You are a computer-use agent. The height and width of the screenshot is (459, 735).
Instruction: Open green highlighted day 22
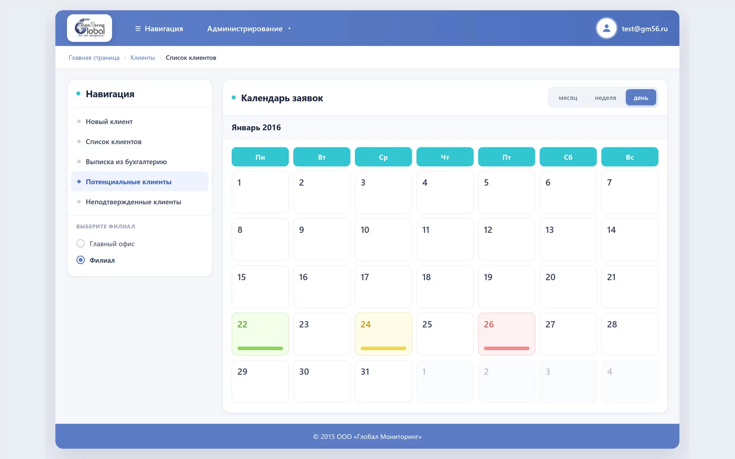(x=260, y=334)
